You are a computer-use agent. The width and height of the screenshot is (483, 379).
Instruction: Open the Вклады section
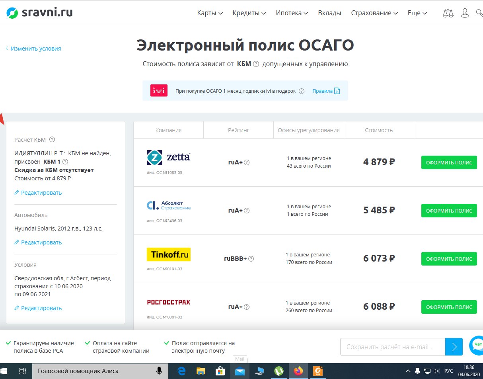click(x=329, y=13)
